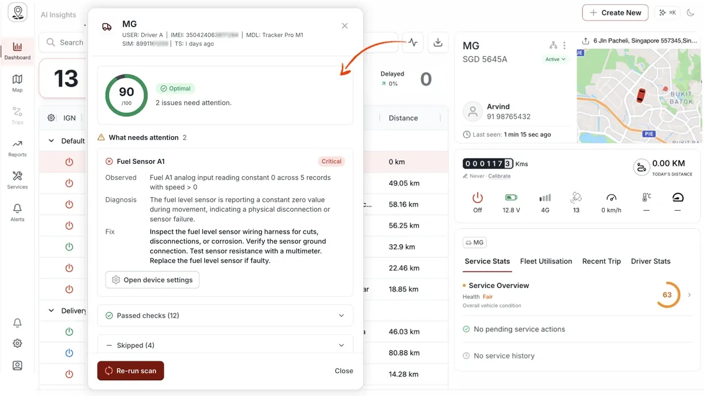Toggle blue ignition icon on the 80.88 km row

(69, 353)
